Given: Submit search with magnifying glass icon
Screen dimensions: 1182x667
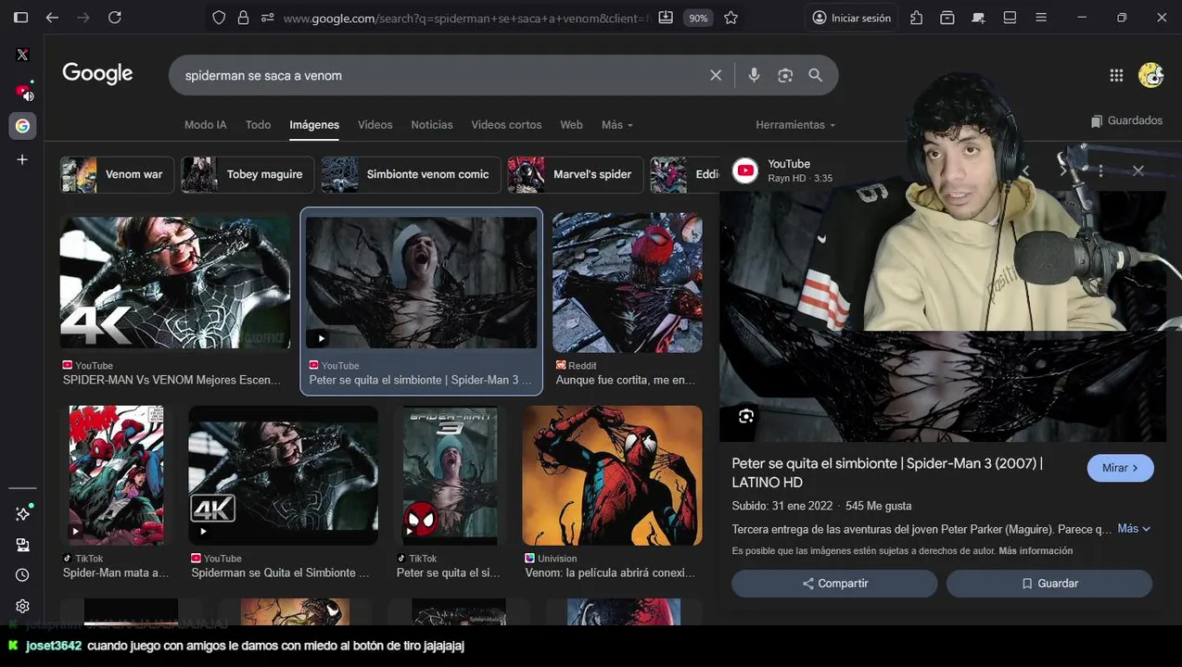Looking at the screenshot, I should 816,75.
